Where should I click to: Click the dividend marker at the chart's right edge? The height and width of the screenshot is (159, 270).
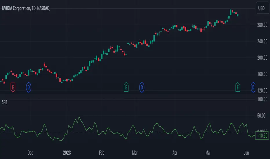click(253, 87)
